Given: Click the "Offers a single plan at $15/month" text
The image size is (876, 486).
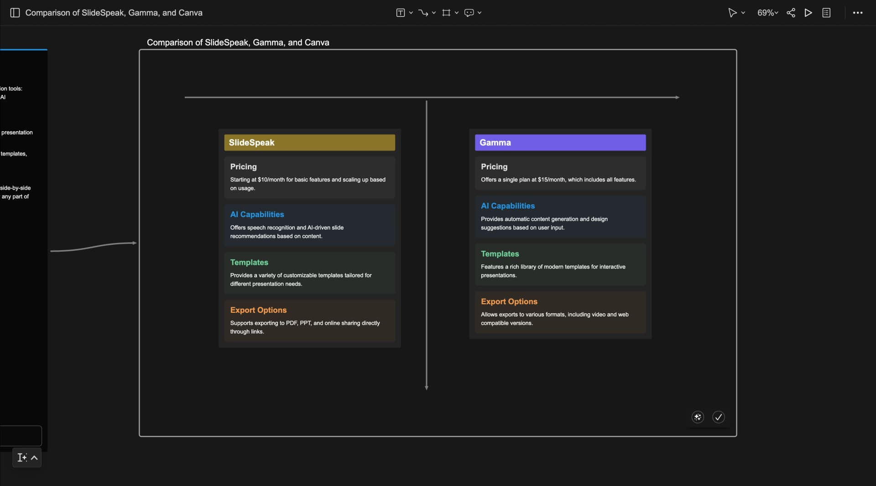Looking at the screenshot, I should pyautogui.click(x=558, y=180).
